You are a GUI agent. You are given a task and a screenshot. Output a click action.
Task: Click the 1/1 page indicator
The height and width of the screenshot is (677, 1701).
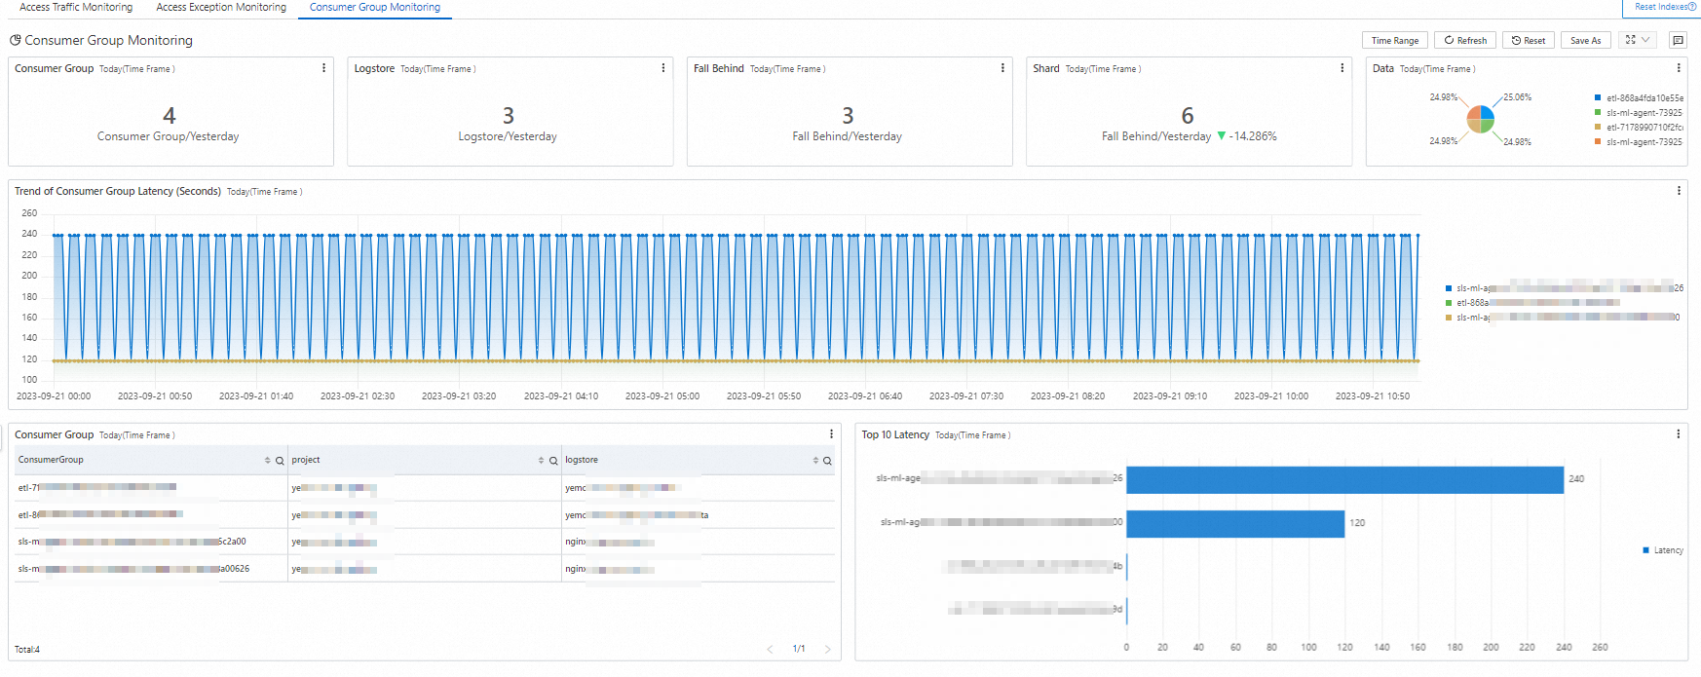799,649
